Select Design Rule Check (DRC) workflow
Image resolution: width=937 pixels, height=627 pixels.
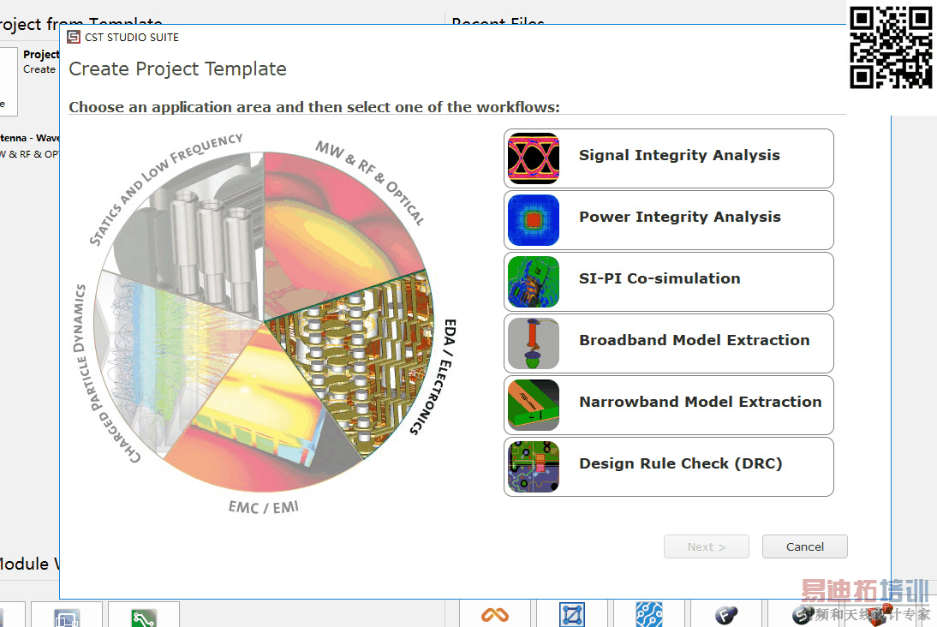click(668, 466)
